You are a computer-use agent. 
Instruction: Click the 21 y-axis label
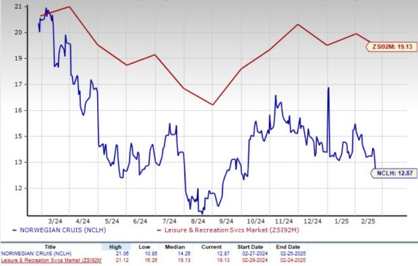pos(18,7)
